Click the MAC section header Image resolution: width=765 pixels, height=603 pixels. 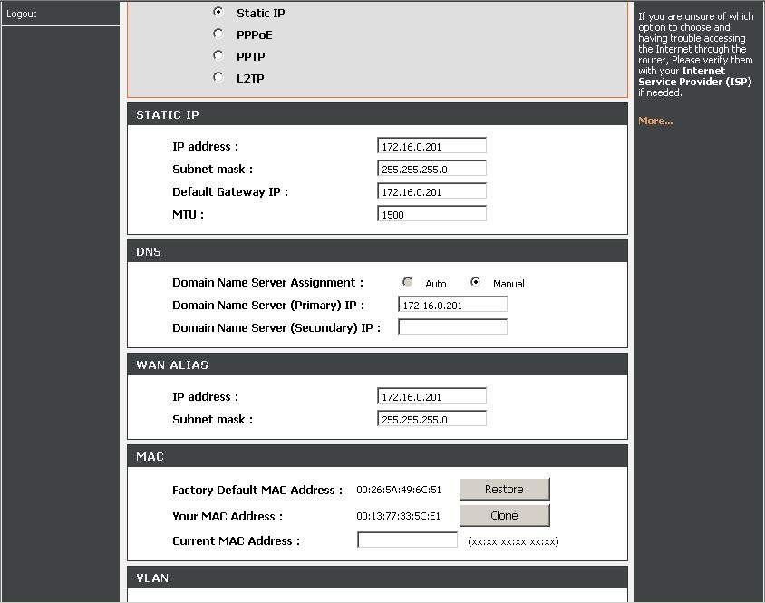click(x=377, y=456)
